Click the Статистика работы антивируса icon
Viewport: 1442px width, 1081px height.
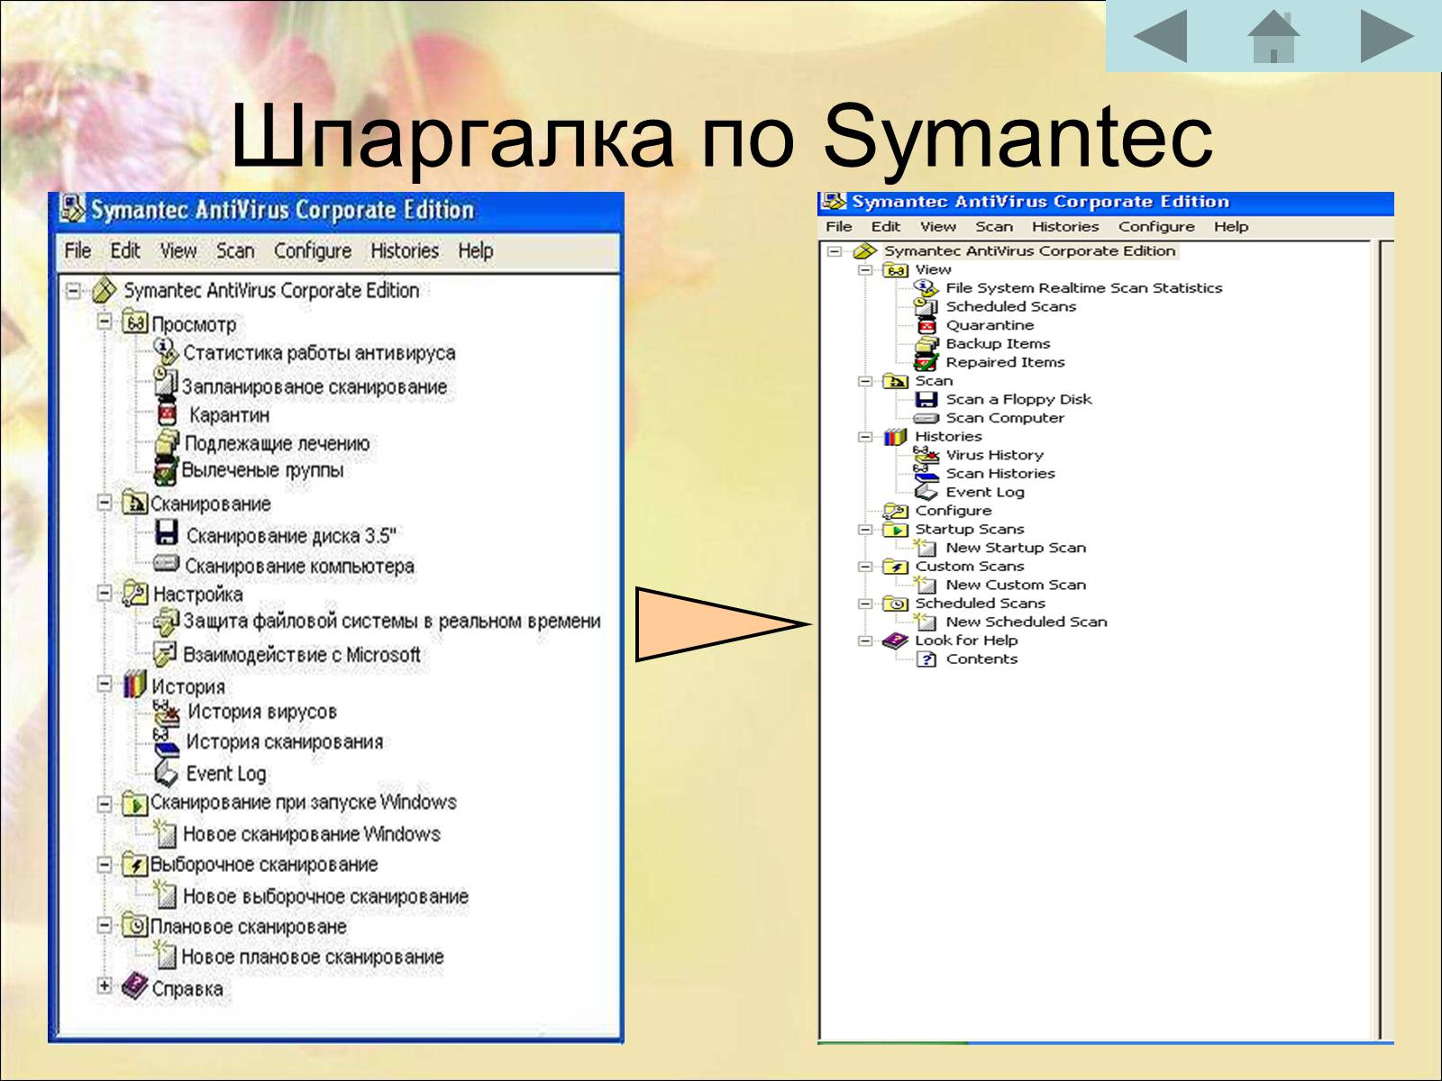(166, 351)
